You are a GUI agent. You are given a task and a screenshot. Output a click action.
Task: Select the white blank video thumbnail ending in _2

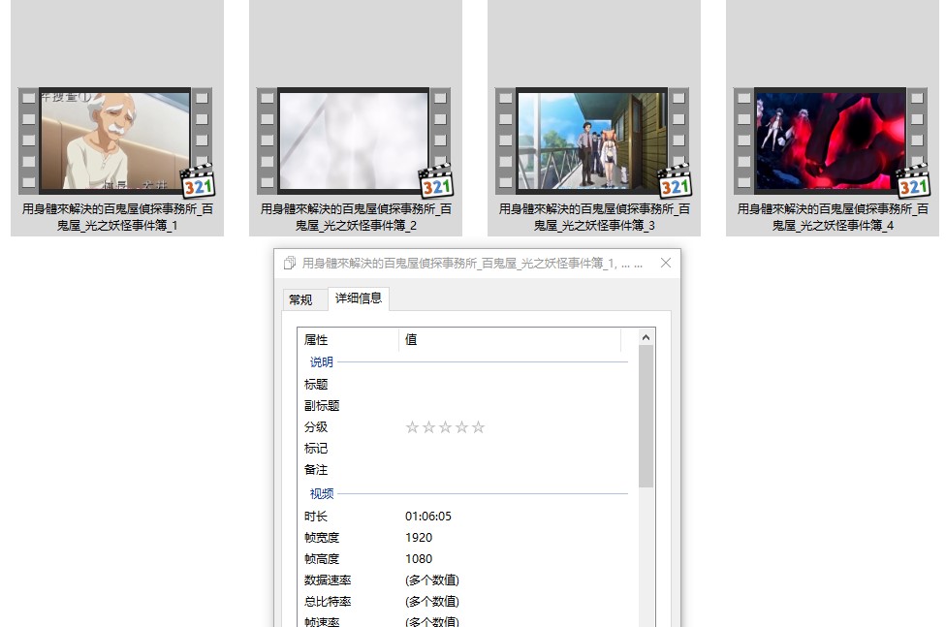pyautogui.click(x=354, y=141)
